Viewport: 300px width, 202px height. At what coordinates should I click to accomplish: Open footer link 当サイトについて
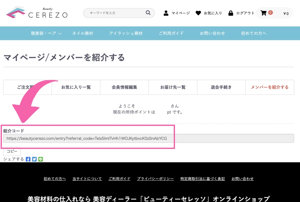click(87, 179)
